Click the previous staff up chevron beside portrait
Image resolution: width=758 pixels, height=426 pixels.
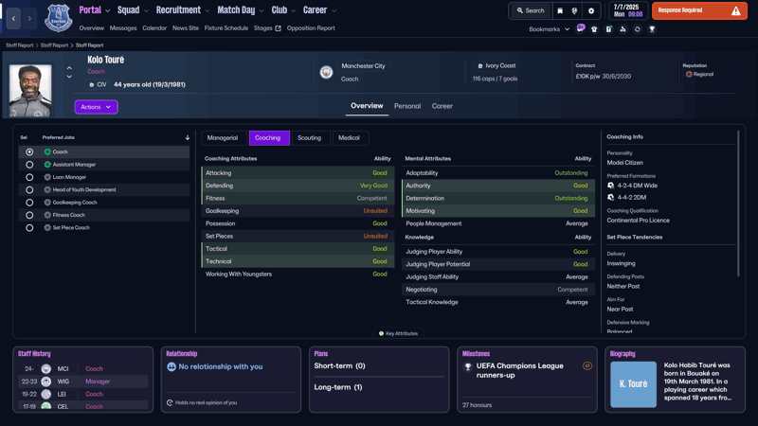69,68
